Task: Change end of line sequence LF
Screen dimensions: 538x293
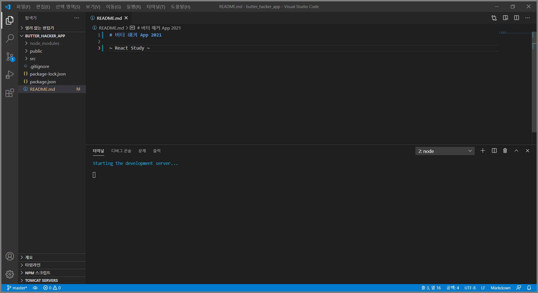Action: [483, 288]
